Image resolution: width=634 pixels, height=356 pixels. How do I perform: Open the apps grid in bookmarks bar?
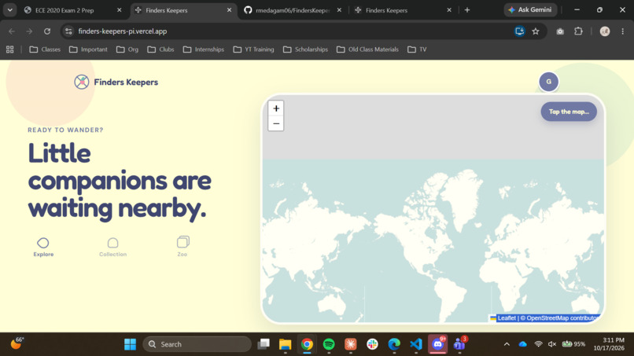tap(10, 50)
